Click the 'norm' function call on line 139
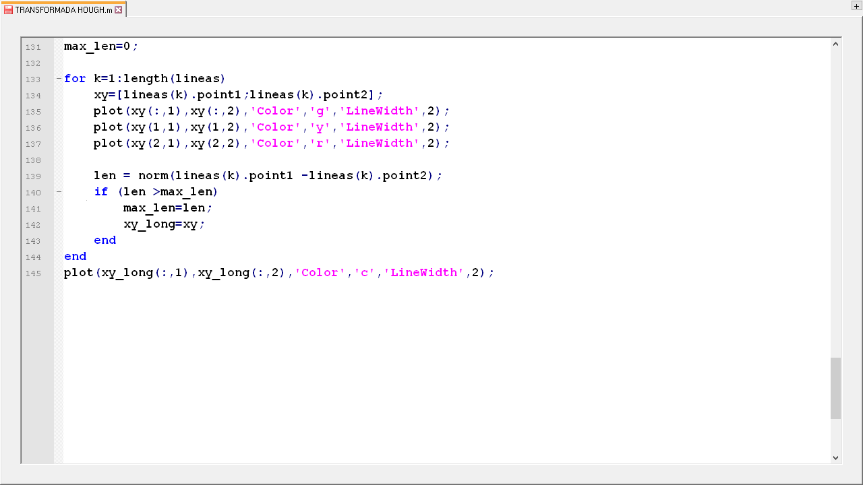 (x=153, y=176)
